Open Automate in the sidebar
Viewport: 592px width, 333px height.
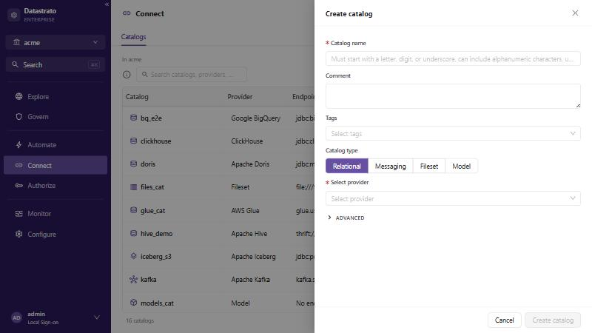tap(55, 144)
